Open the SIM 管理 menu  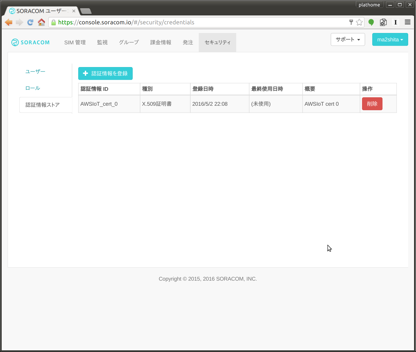[x=75, y=42]
